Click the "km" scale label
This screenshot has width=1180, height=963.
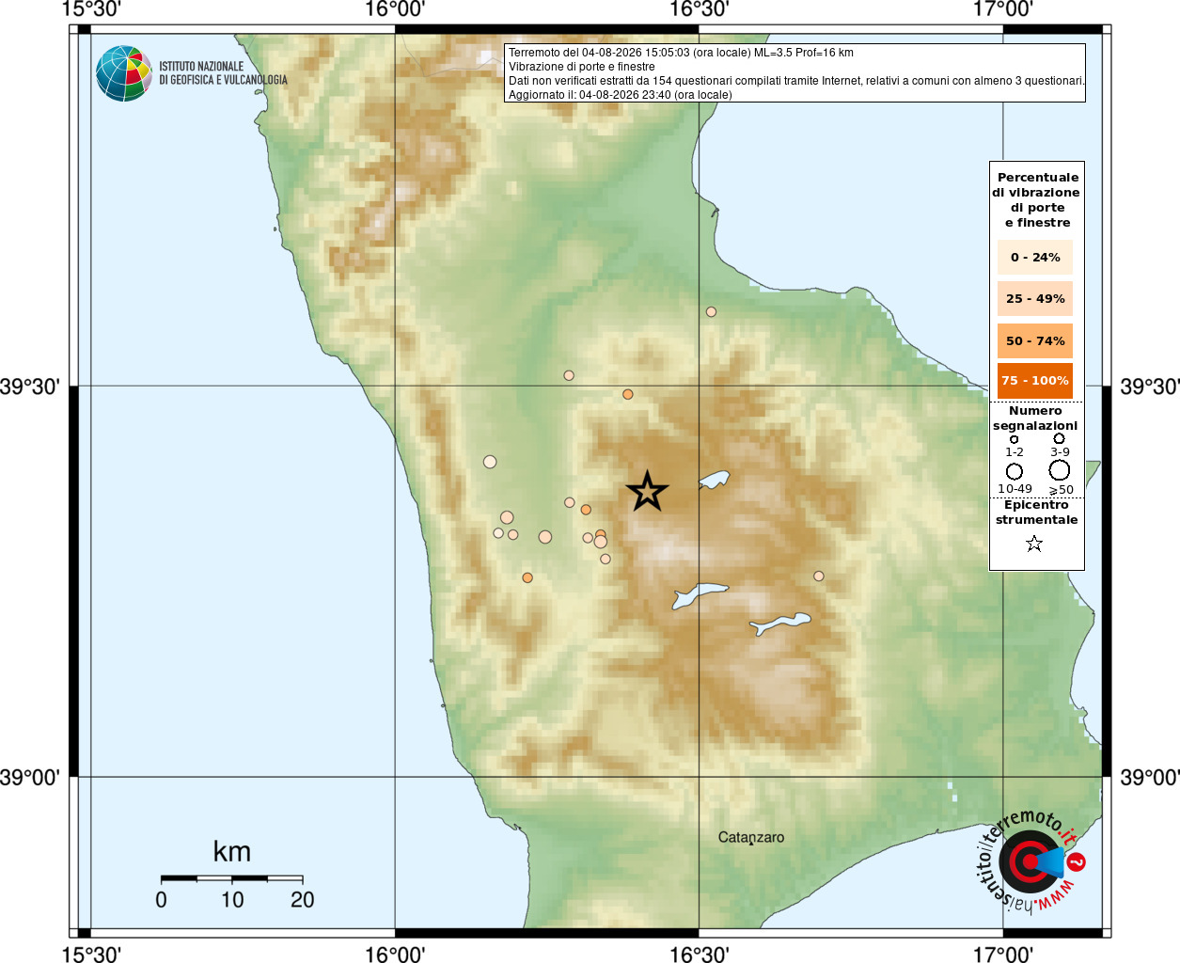(231, 851)
